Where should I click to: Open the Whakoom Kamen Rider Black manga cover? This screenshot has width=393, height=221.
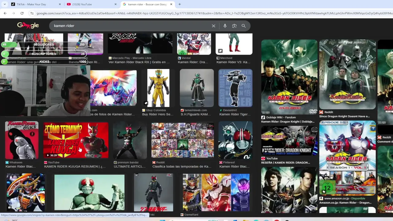(x=21, y=140)
